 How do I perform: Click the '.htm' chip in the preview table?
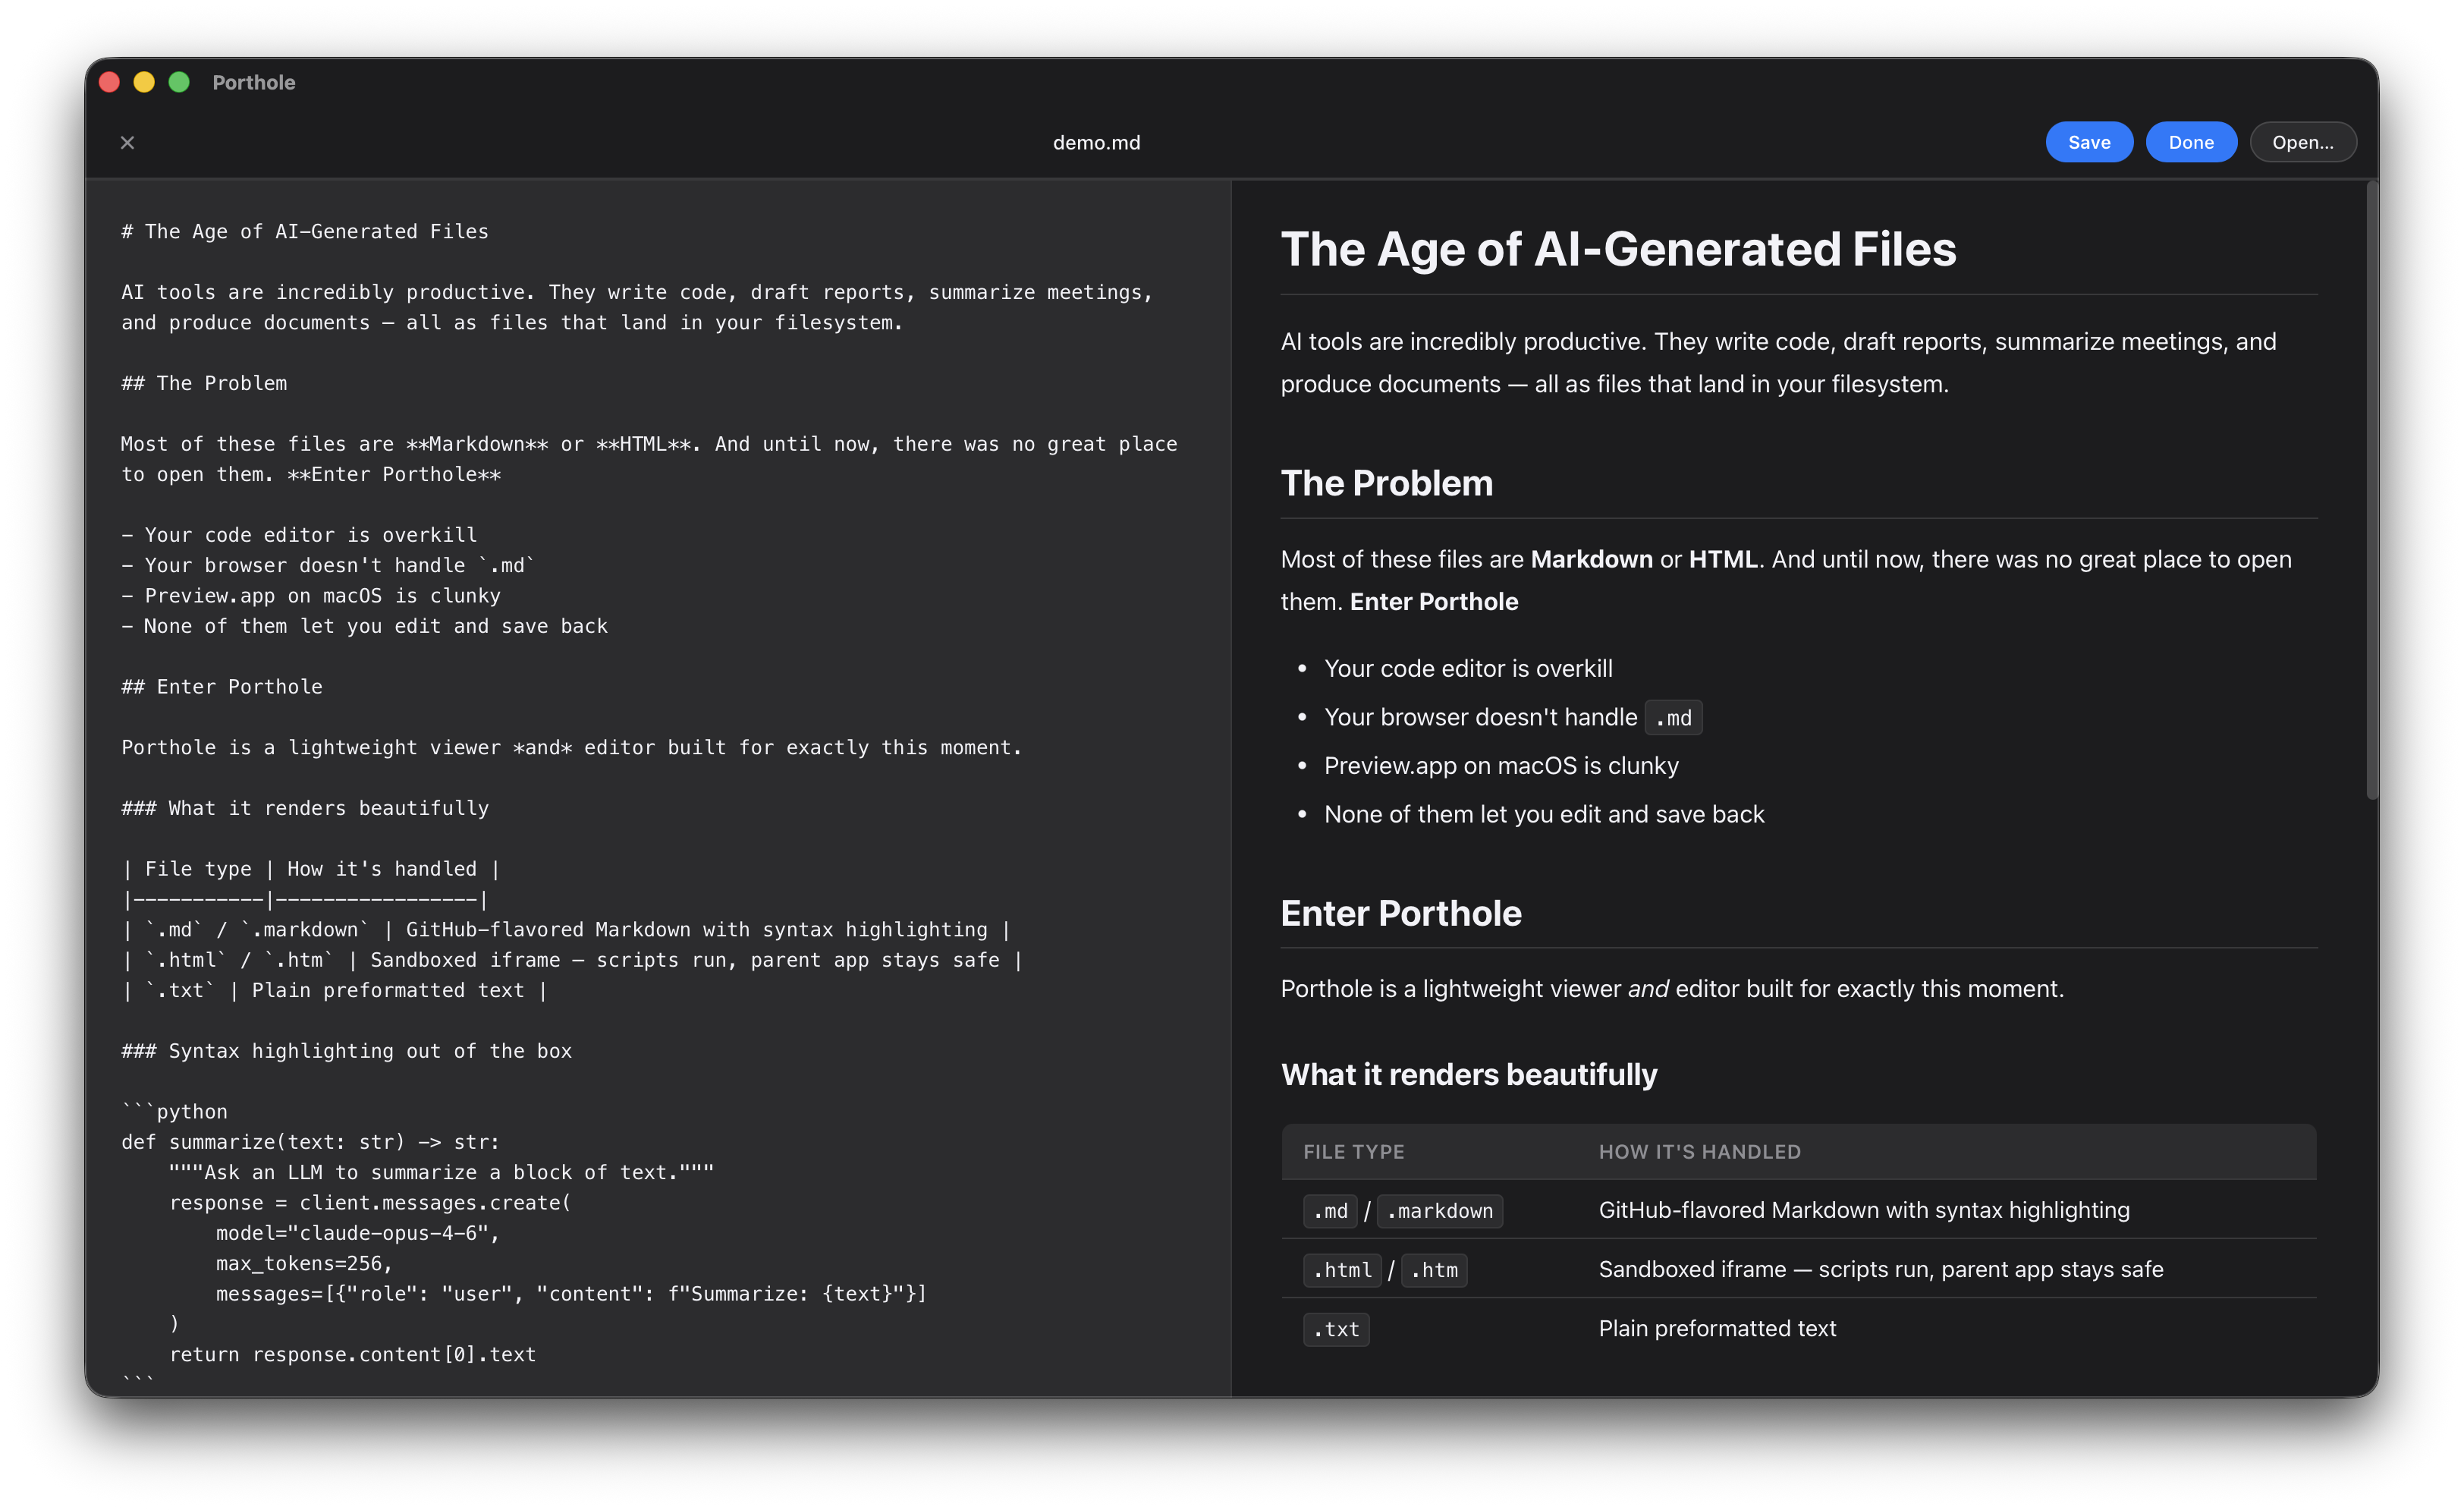pyautogui.click(x=1433, y=1270)
